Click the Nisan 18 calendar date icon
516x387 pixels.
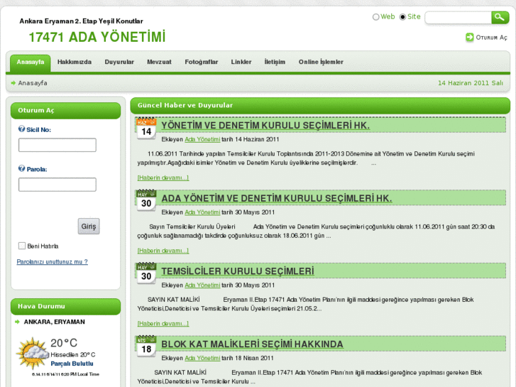pyautogui.click(x=146, y=347)
